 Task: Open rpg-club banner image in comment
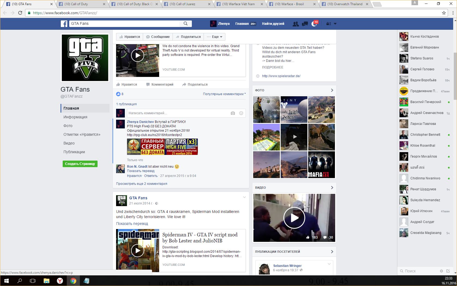coord(162,147)
